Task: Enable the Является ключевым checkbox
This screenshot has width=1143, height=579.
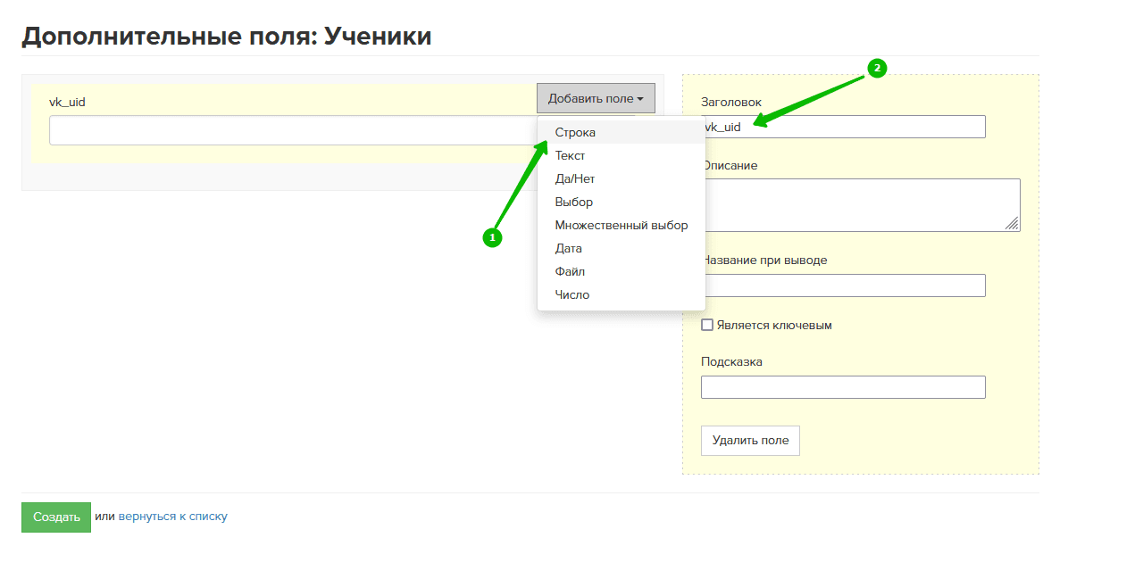Action: click(707, 326)
